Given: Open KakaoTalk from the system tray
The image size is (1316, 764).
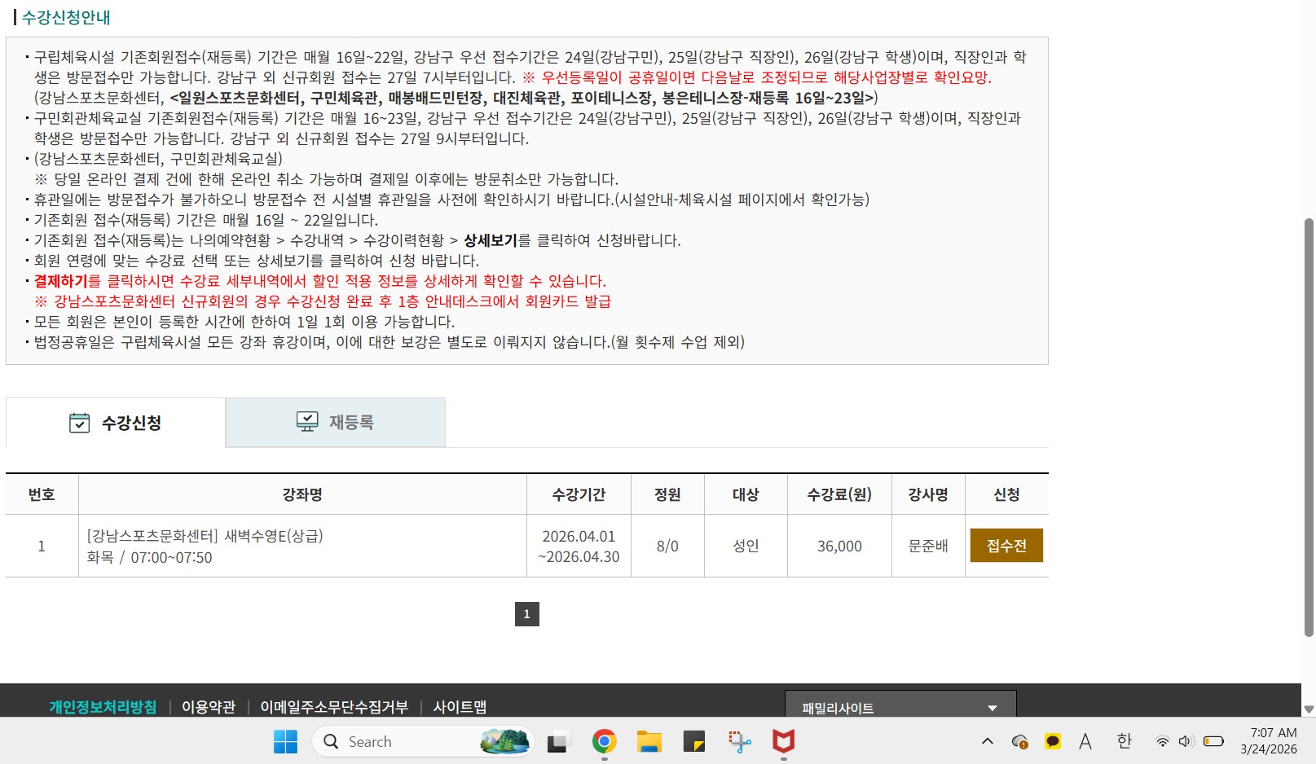Looking at the screenshot, I should click(x=1052, y=741).
